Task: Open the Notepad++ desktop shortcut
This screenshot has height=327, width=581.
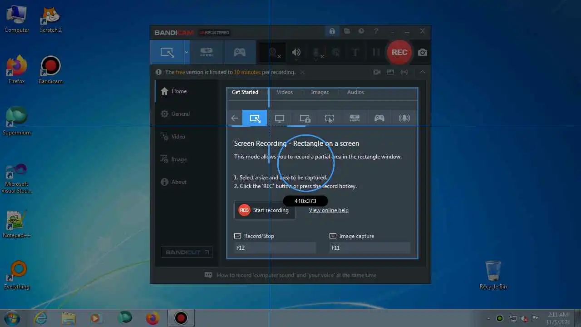Action: [17, 224]
